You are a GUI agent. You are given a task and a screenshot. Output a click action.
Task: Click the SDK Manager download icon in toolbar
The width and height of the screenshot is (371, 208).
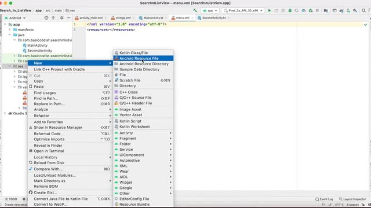pyautogui.click(x=355, y=10)
